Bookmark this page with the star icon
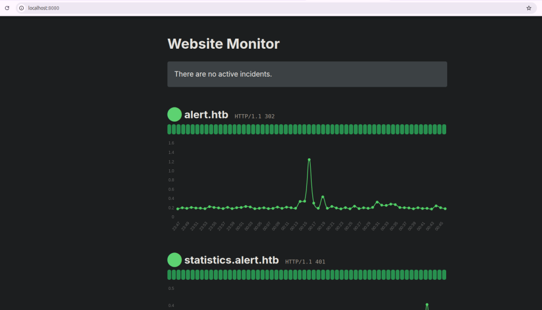542x310 pixels. pos(528,8)
